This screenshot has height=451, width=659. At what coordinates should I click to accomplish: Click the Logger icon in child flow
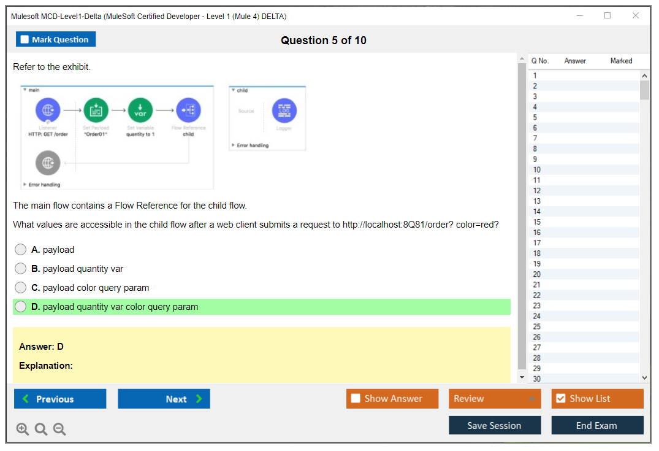284,110
